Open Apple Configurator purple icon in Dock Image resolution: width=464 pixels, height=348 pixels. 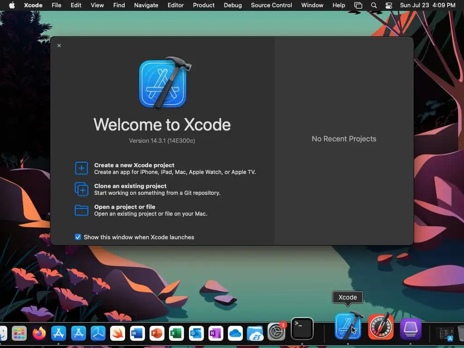[x=411, y=329]
